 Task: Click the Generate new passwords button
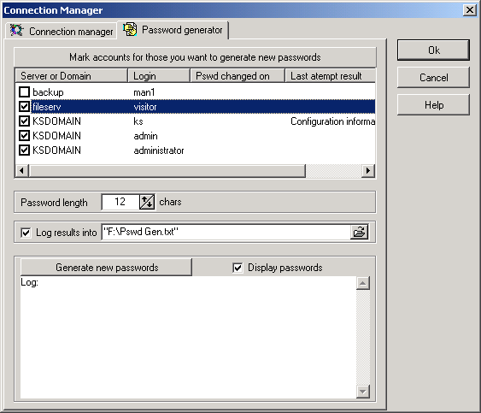pos(106,268)
